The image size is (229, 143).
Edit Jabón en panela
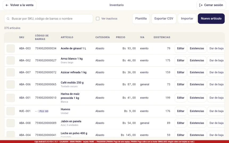(x=181, y=123)
